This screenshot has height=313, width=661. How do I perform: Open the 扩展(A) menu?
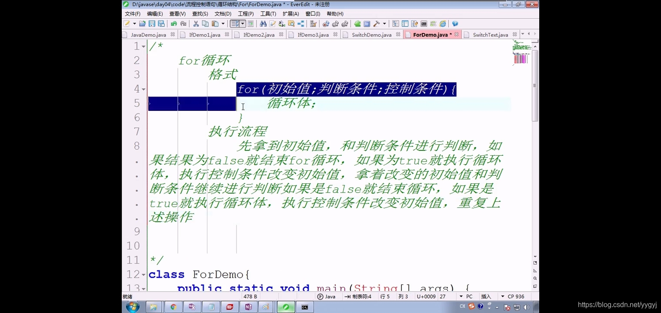click(290, 14)
